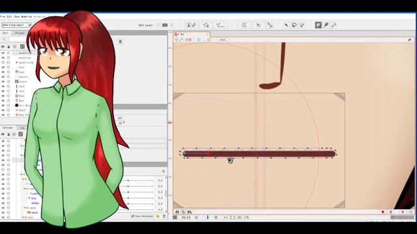
Task: Click the New Parameter button
Action: click(x=143, y=216)
